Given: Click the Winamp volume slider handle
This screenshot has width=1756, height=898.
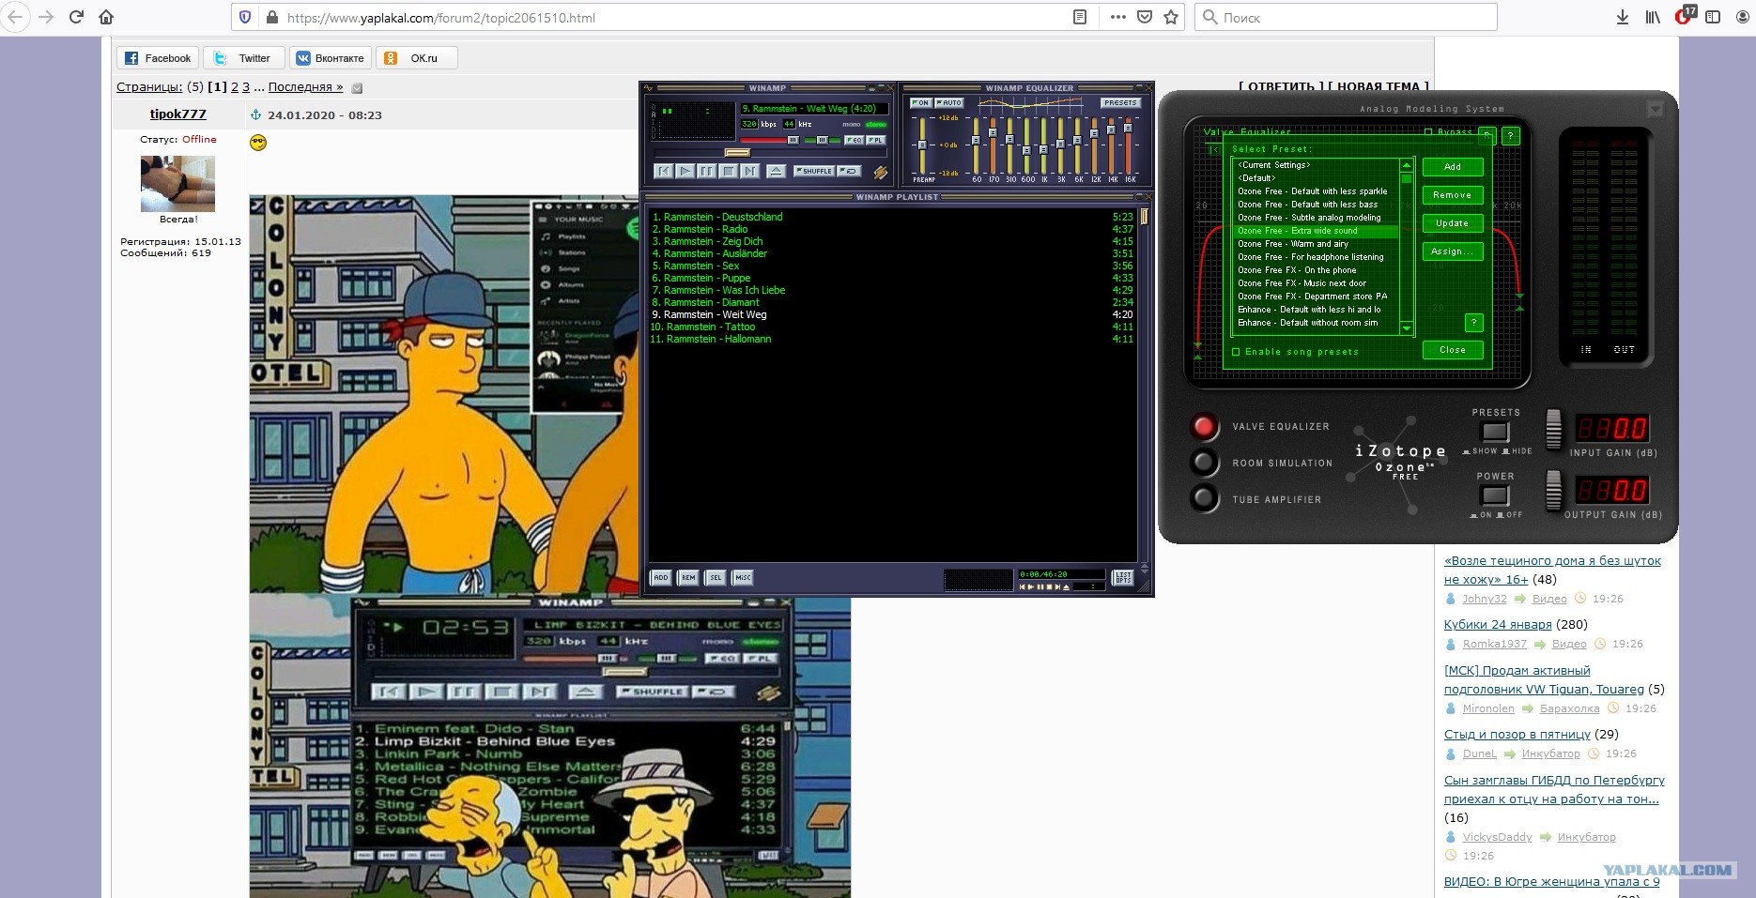Looking at the screenshot, I should (793, 140).
